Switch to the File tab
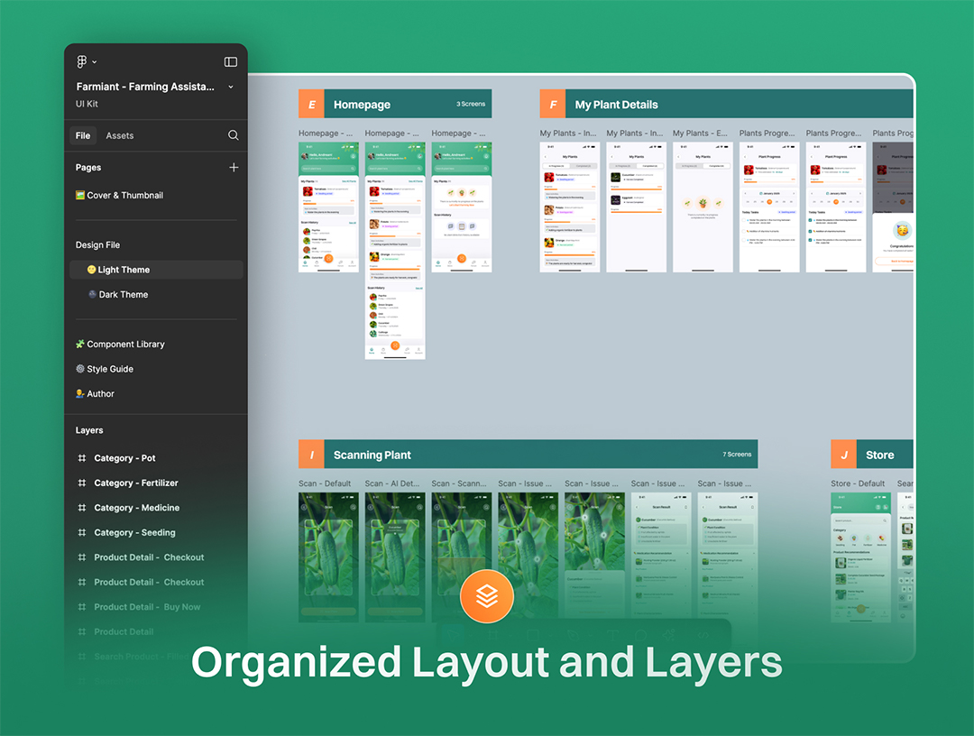The height and width of the screenshot is (736, 974). [x=83, y=135]
